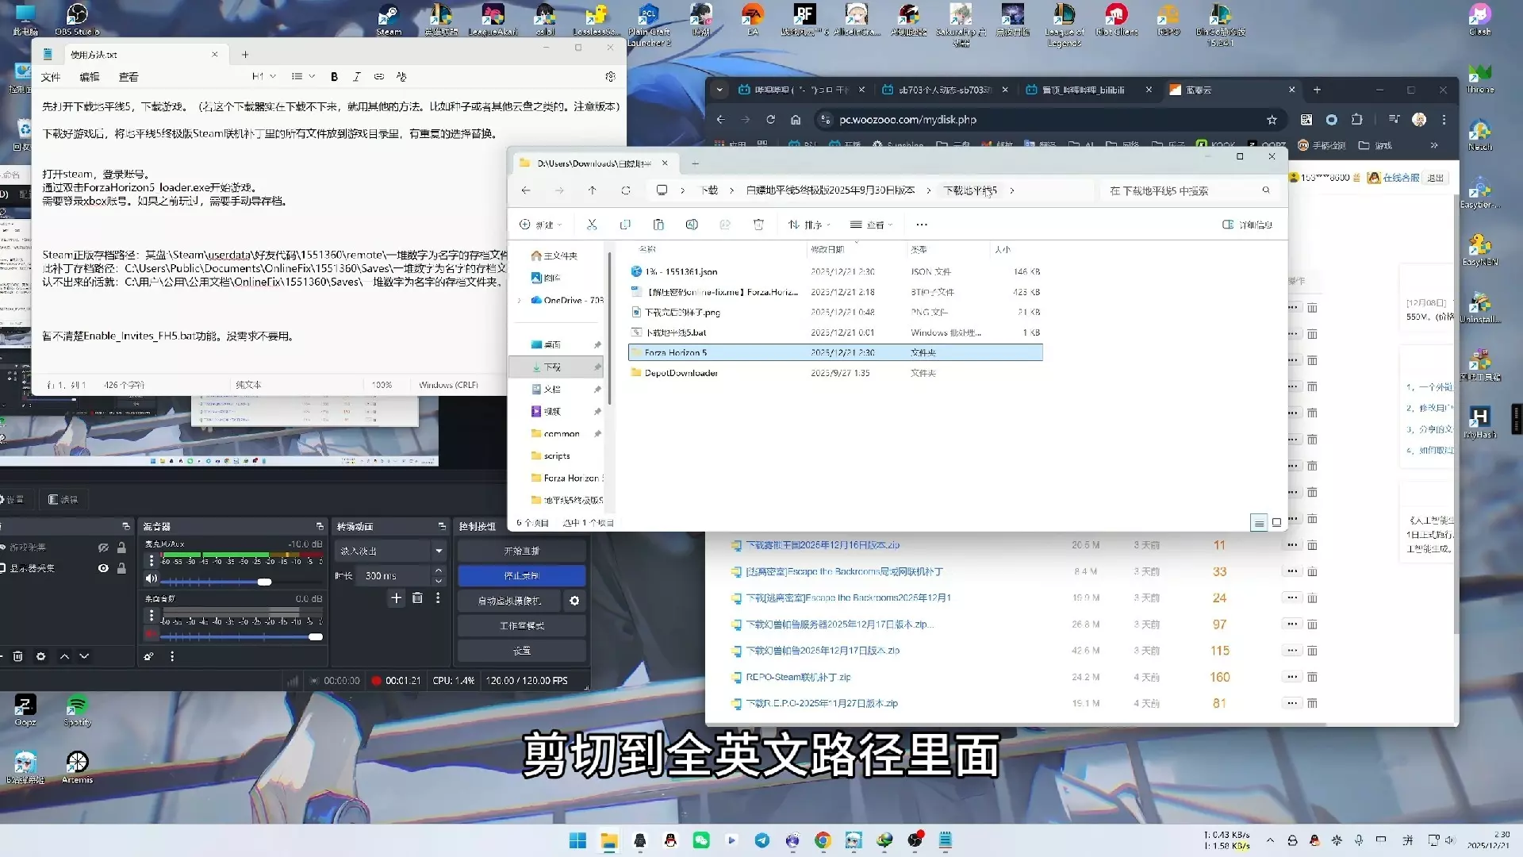The height and width of the screenshot is (857, 1523).
Task: Hide the display capture source
Action: coord(103,568)
